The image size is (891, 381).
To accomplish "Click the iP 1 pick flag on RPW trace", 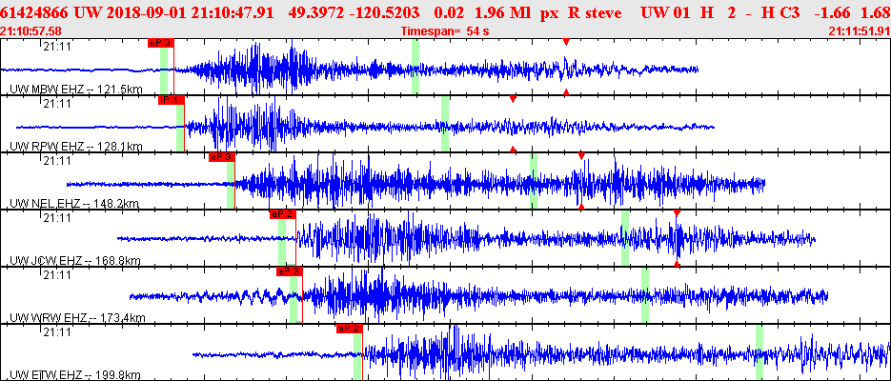I will tap(171, 99).
